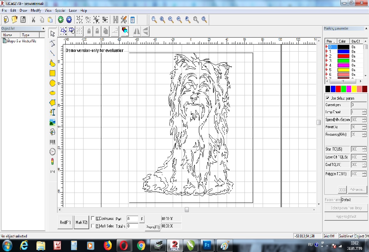Click the bitmap image import tool
This screenshot has width=369, height=252.
[52, 122]
